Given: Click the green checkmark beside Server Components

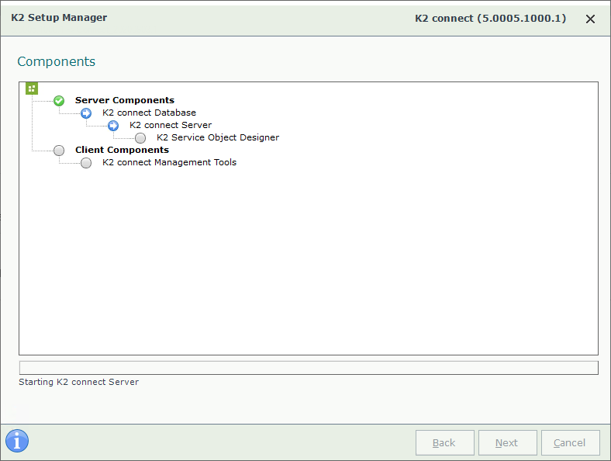Looking at the screenshot, I should pyautogui.click(x=59, y=101).
